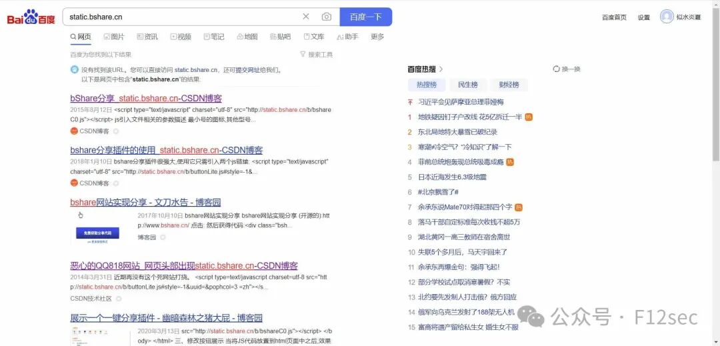Open the Baidu logo homepage
Viewport: 720px width, 346px height.
(31, 17)
